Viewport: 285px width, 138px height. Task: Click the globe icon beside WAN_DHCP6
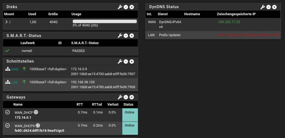[38, 125]
